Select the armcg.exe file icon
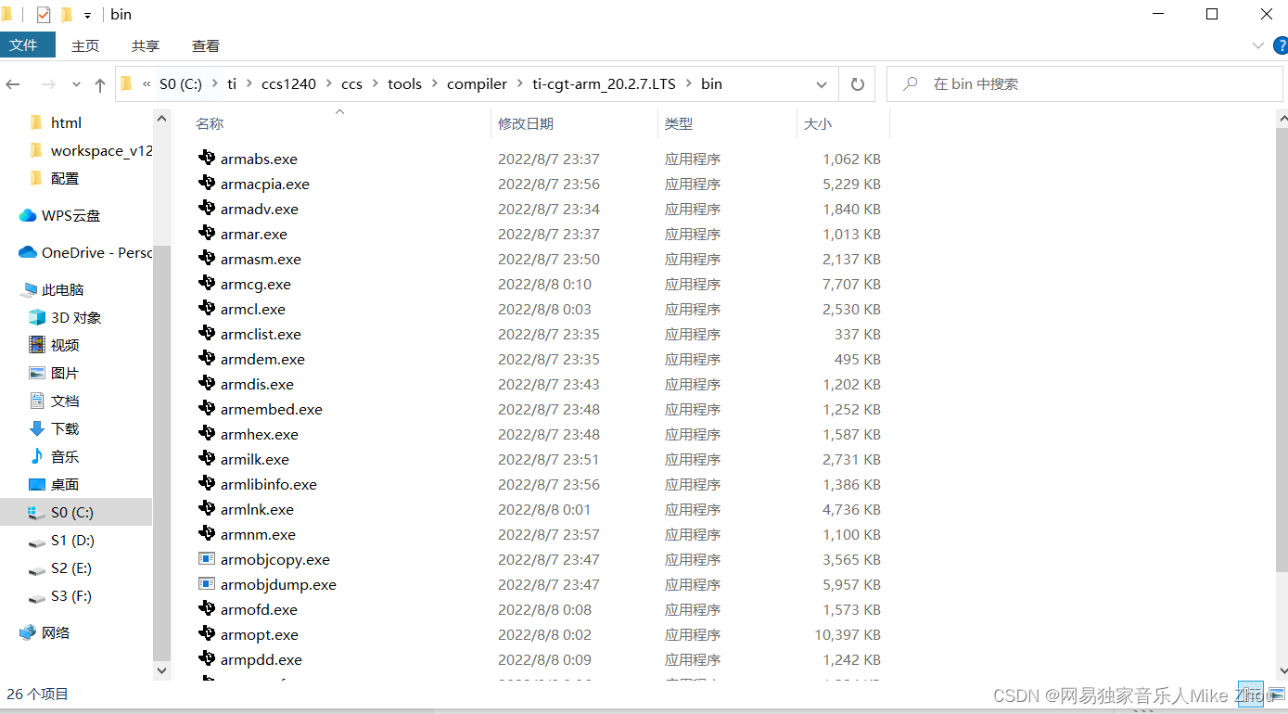The width and height of the screenshot is (1288, 714). (207, 284)
